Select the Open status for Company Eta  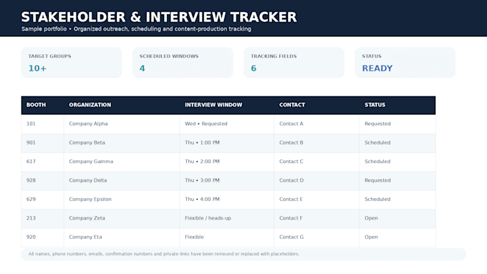371,237
